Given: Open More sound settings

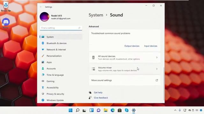Looking at the screenshot, I should pyautogui.click(x=125, y=80).
